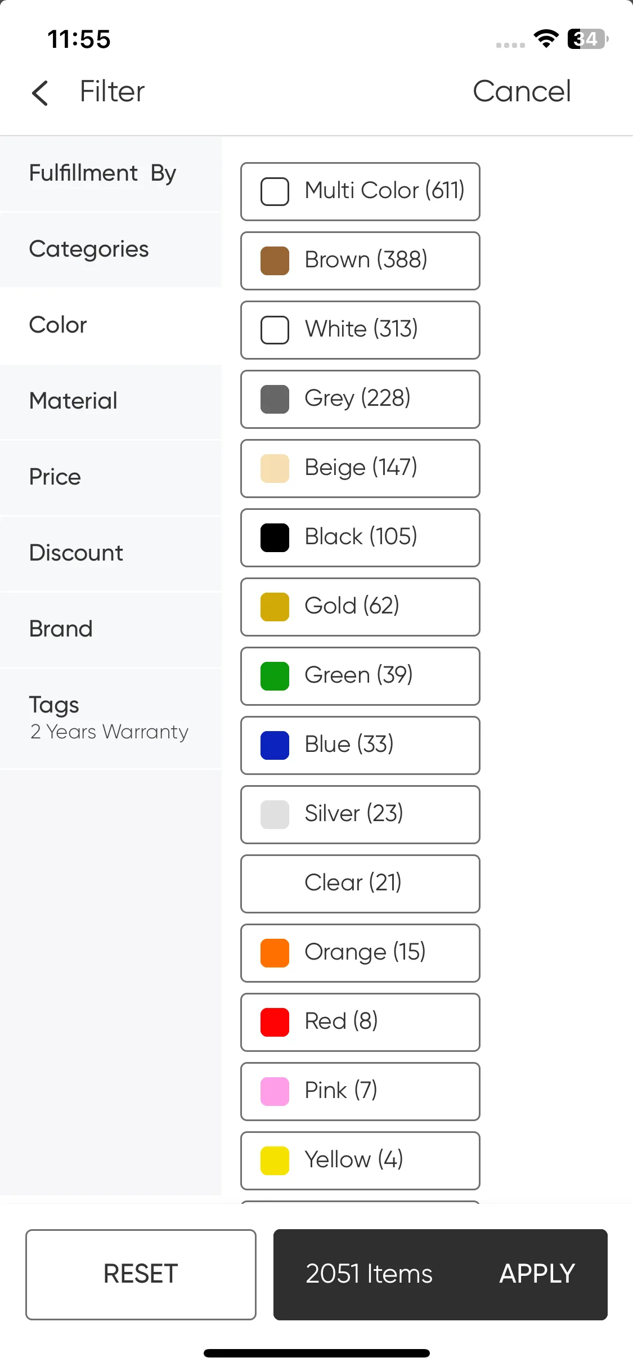Open Tags filter with 2 Years Warranty
Image resolution: width=633 pixels, height=1371 pixels.
tap(111, 718)
